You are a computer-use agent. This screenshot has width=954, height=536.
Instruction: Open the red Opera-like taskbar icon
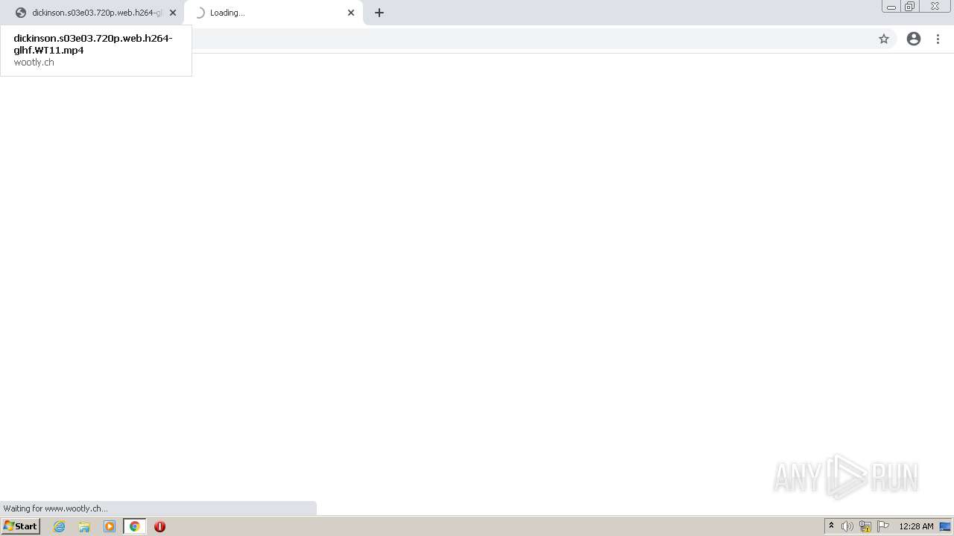point(159,526)
